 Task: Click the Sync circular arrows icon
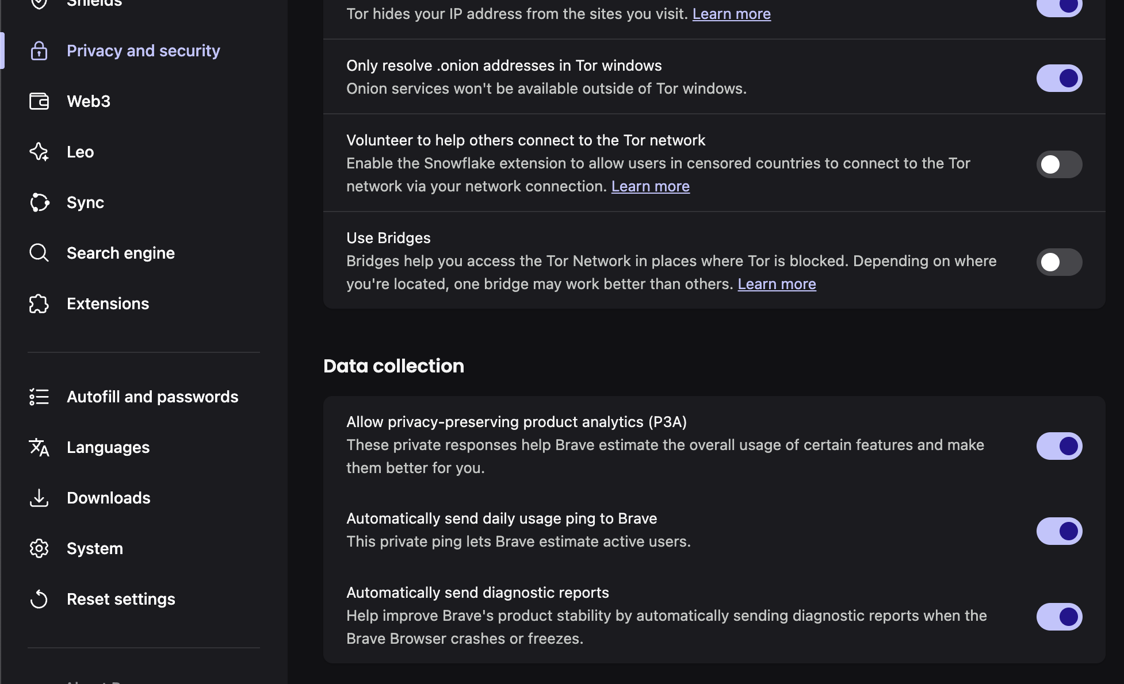[x=39, y=202]
